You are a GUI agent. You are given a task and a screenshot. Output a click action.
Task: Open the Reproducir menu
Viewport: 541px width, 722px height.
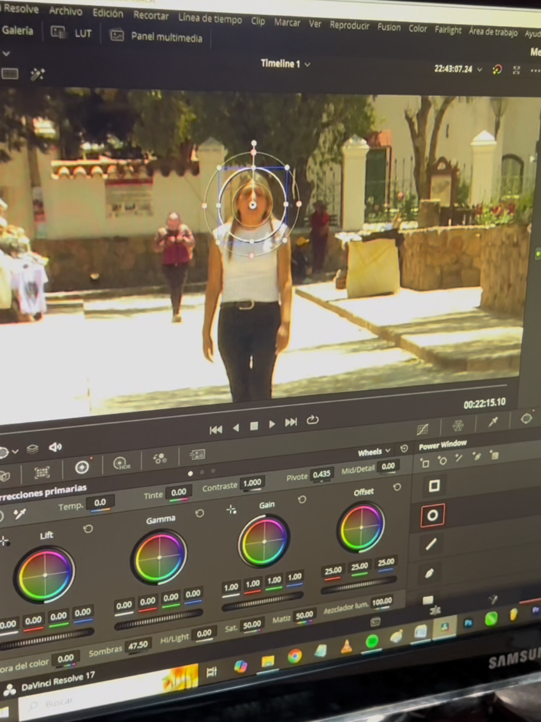coord(349,26)
